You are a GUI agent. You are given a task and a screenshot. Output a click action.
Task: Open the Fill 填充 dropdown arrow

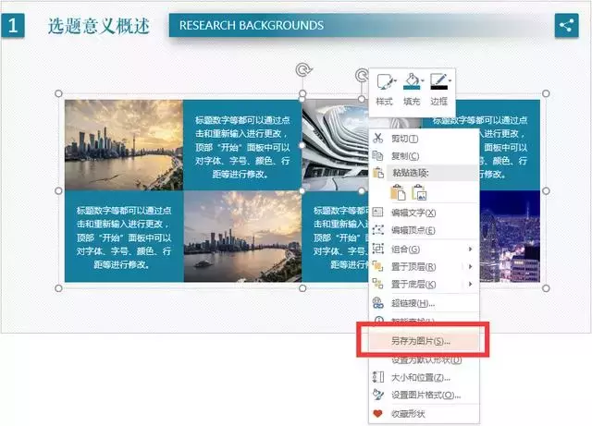pos(423,80)
